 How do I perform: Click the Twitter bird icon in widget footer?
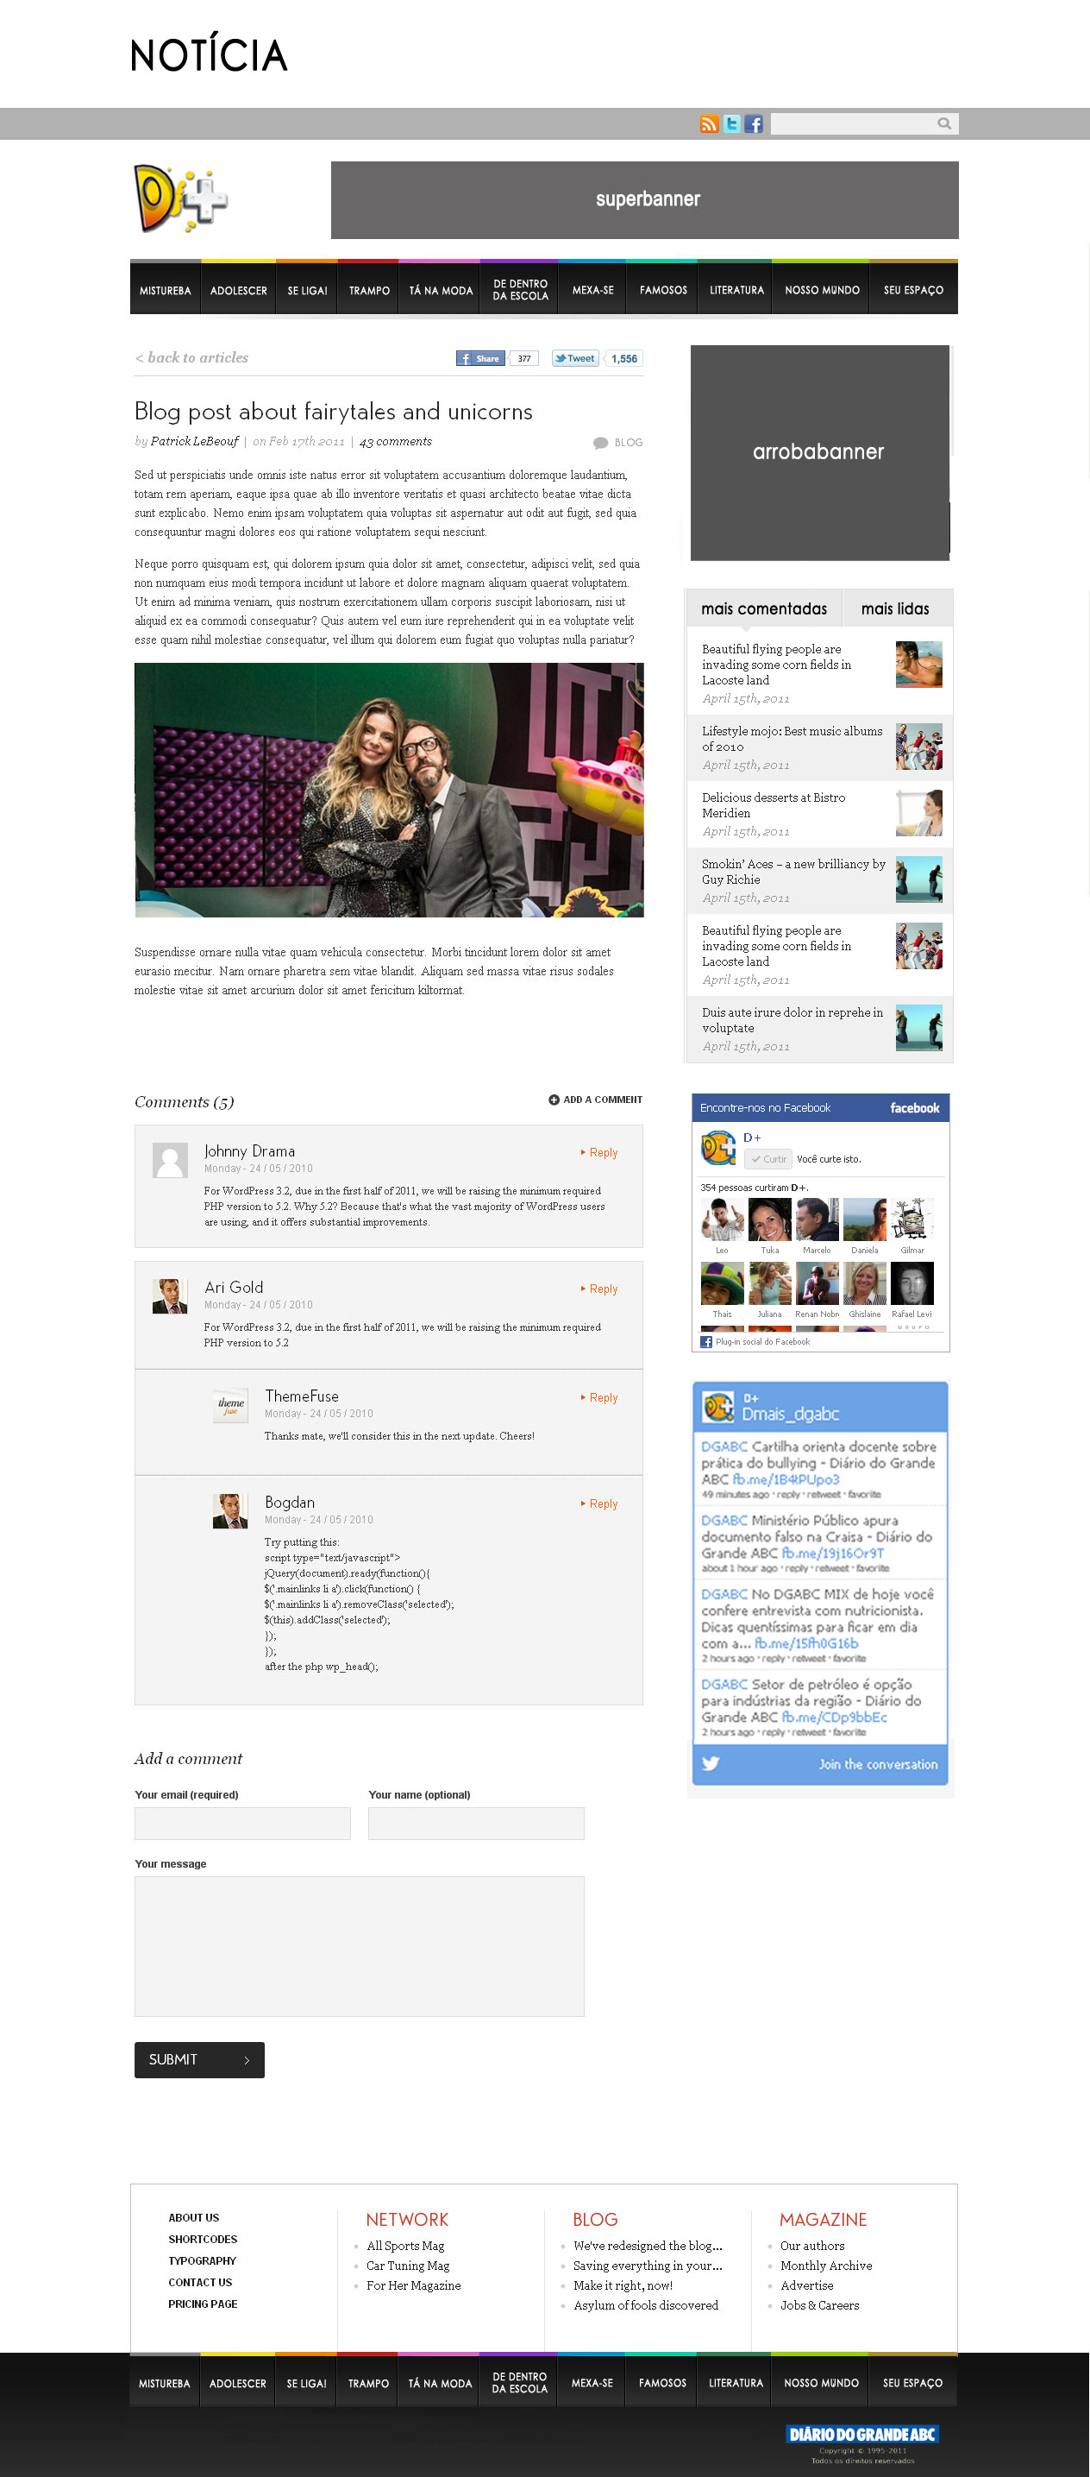711,1763
